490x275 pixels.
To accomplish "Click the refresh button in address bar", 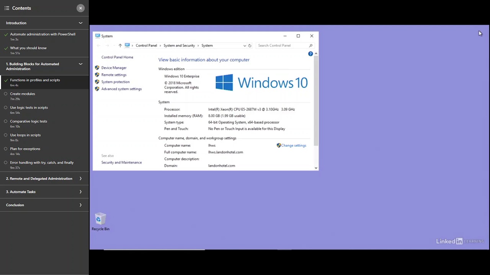I will (x=250, y=45).
